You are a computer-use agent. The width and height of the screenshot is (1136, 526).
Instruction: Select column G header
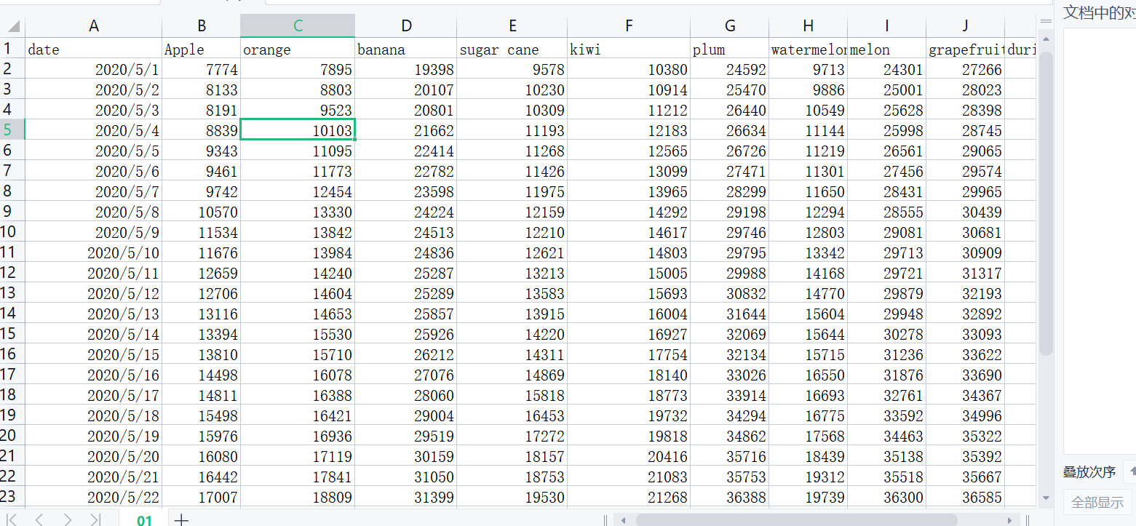[x=730, y=26]
